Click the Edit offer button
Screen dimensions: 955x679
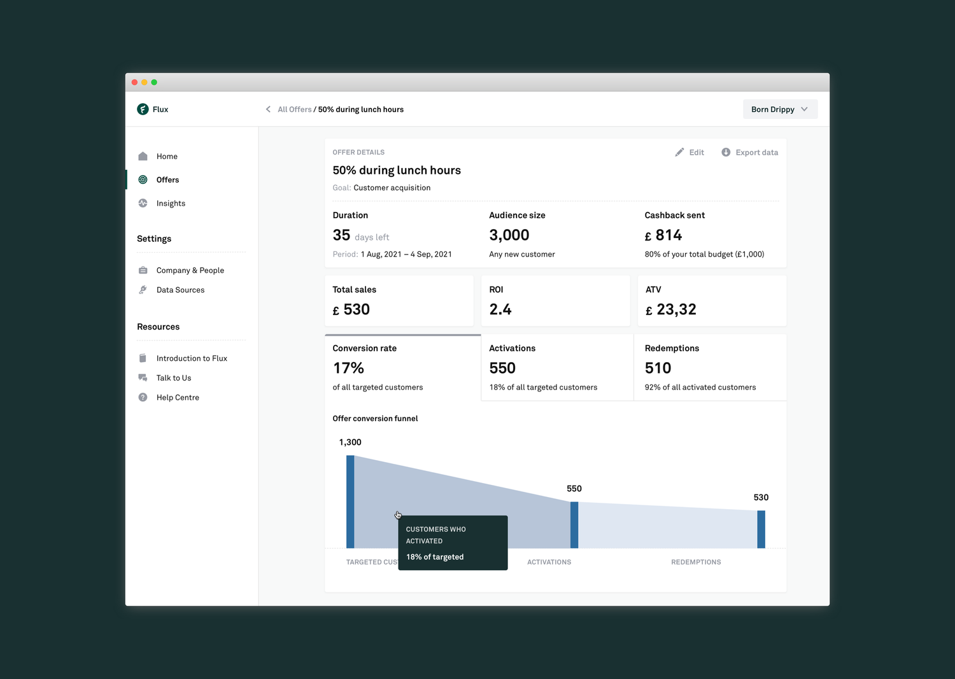click(690, 153)
